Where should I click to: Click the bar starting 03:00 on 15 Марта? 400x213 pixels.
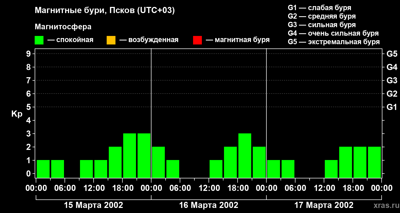pos(58,169)
